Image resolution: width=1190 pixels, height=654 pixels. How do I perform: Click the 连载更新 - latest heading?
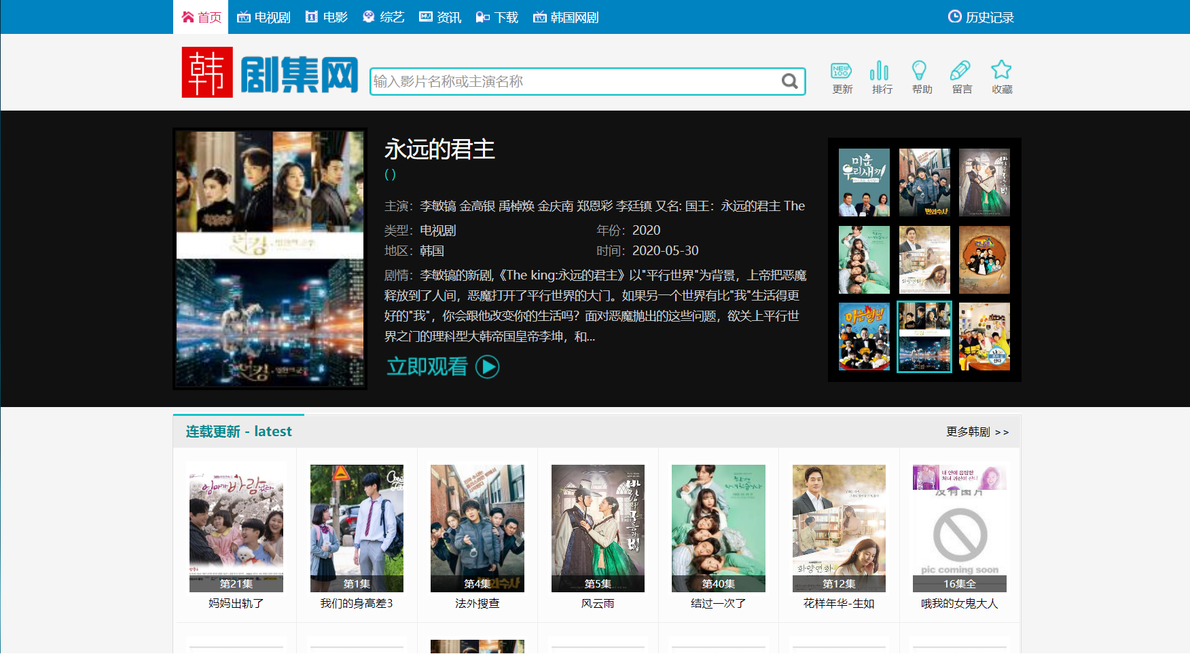tap(238, 431)
